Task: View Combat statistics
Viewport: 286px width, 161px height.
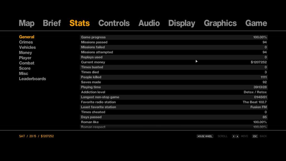Action: click(x=27, y=63)
